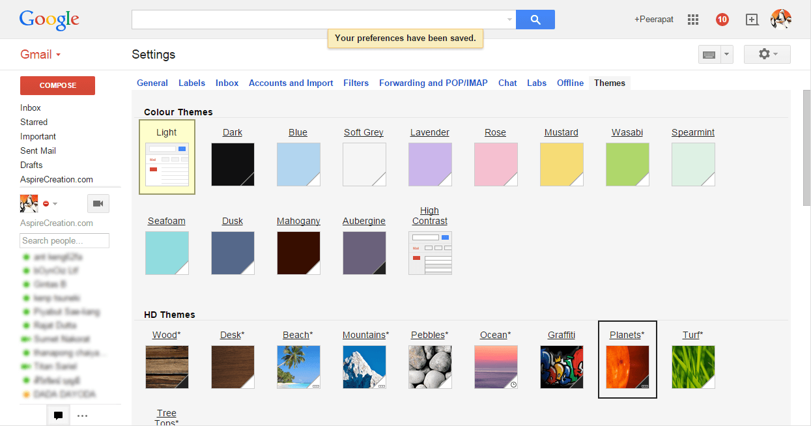Viewport: 811px width, 426px height.
Task: Switch to the Offline tab
Action: [571, 83]
